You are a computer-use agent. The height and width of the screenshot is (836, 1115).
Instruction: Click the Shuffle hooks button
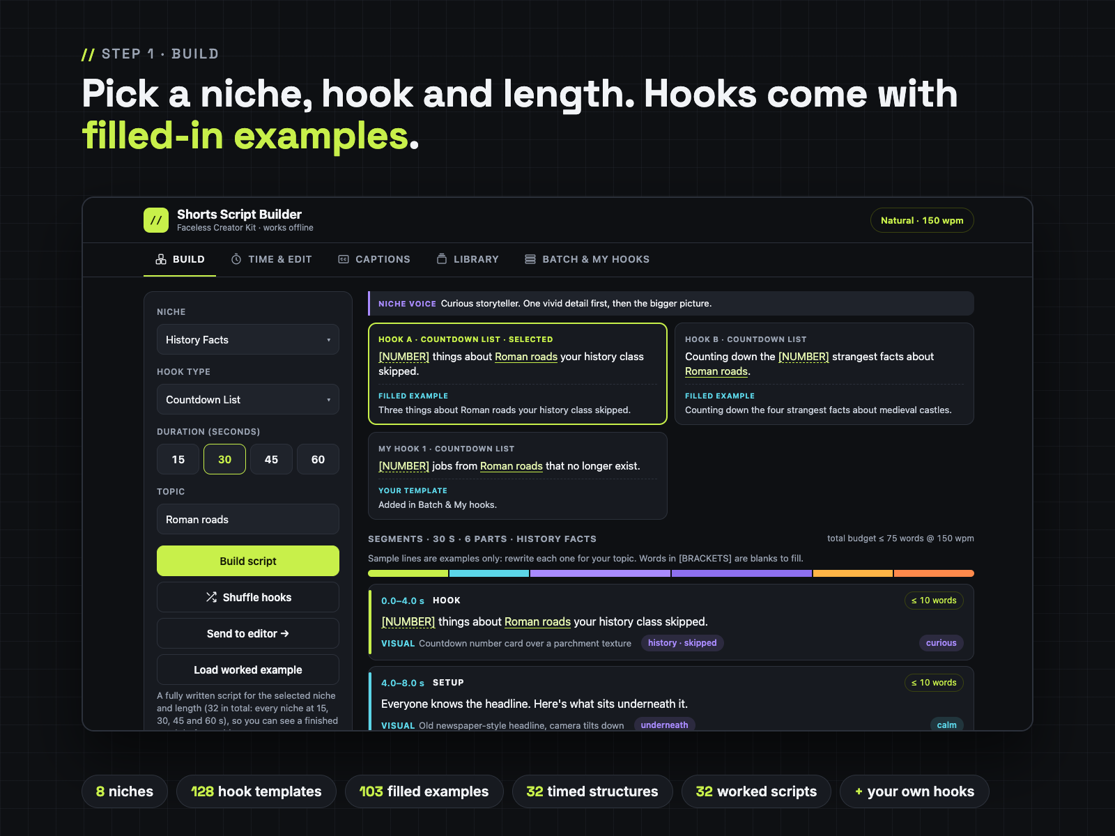(248, 597)
